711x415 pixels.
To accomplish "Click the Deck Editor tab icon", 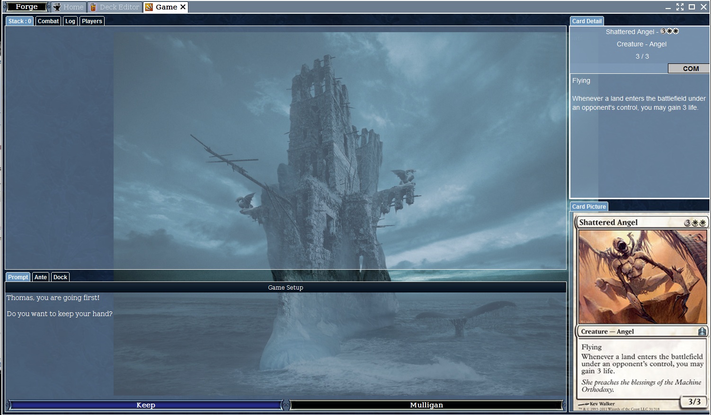I will tap(93, 7).
